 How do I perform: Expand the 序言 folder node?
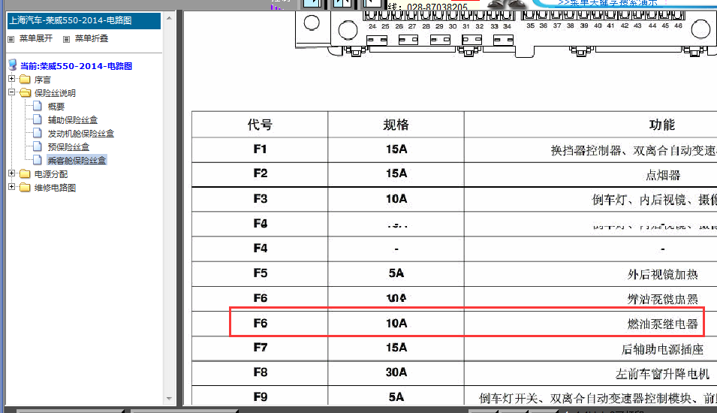point(12,79)
